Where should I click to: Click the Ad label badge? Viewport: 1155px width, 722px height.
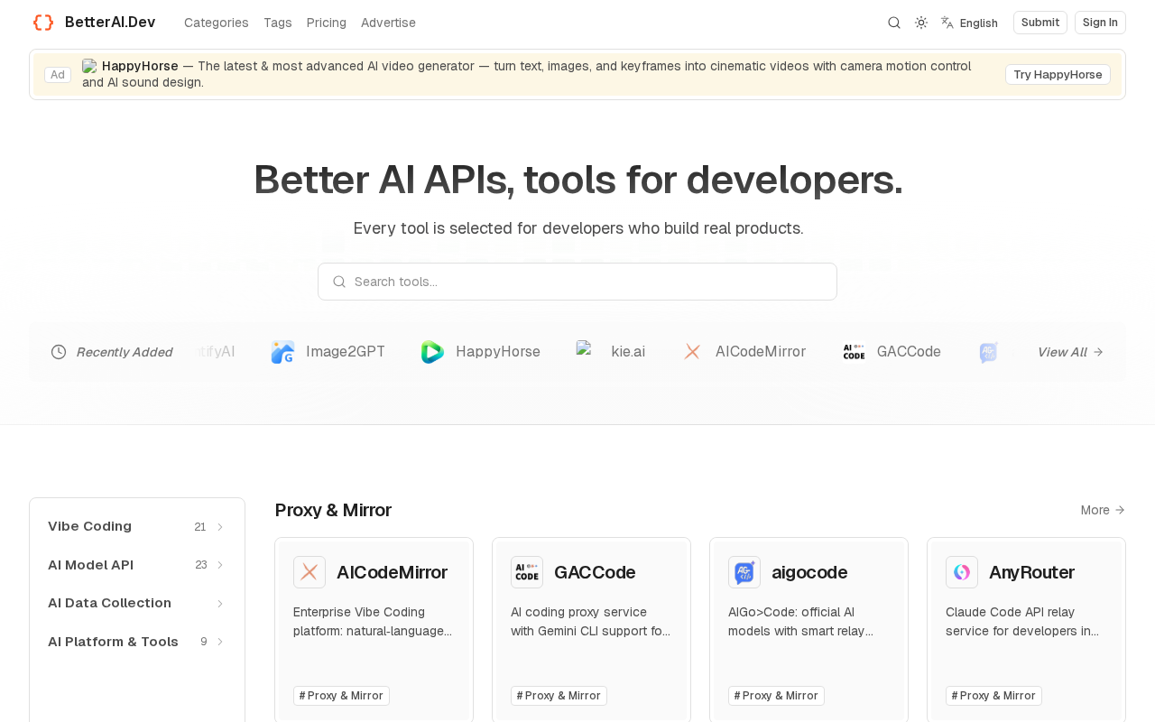pos(58,74)
